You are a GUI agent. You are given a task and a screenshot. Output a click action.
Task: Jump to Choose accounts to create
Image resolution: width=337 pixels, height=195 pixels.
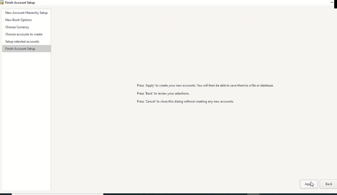tap(24, 34)
